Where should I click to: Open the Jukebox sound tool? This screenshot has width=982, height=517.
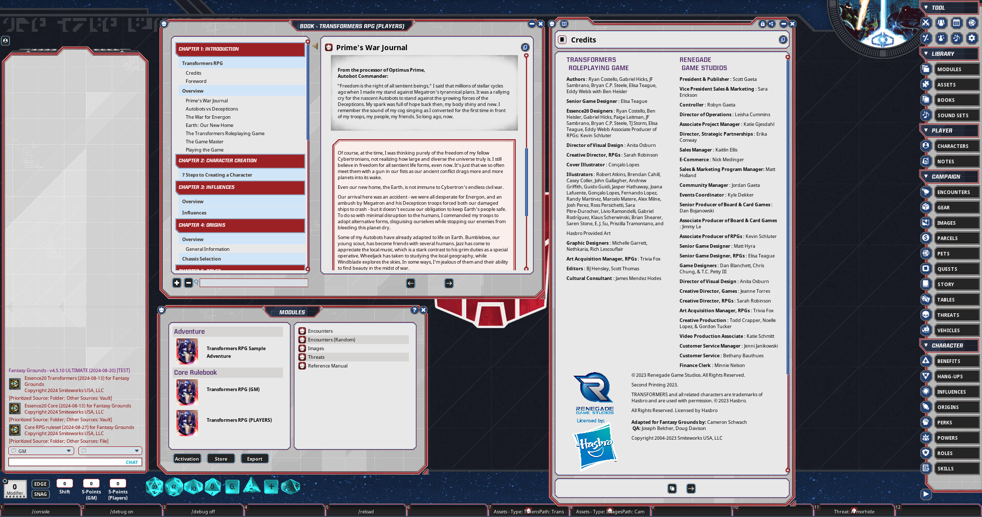pyautogui.click(x=956, y=38)
